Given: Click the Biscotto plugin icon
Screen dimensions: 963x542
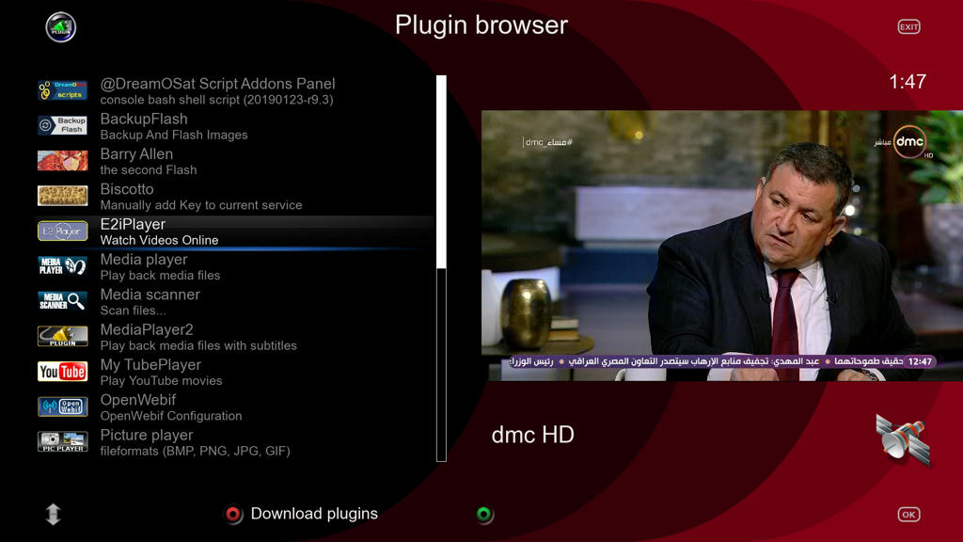Looking at the screenshot, I should 63,196.
